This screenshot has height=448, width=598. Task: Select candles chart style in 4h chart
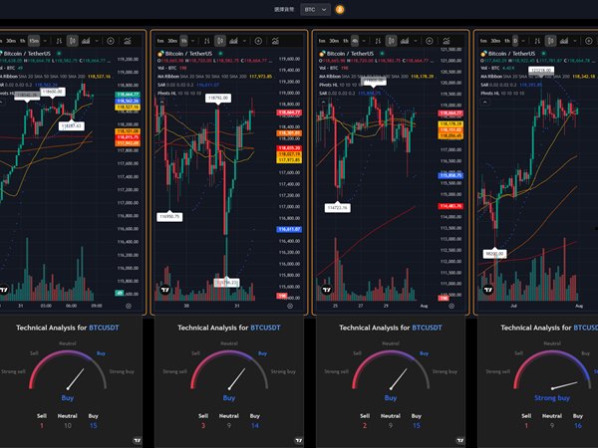click(x=391, y=41)
